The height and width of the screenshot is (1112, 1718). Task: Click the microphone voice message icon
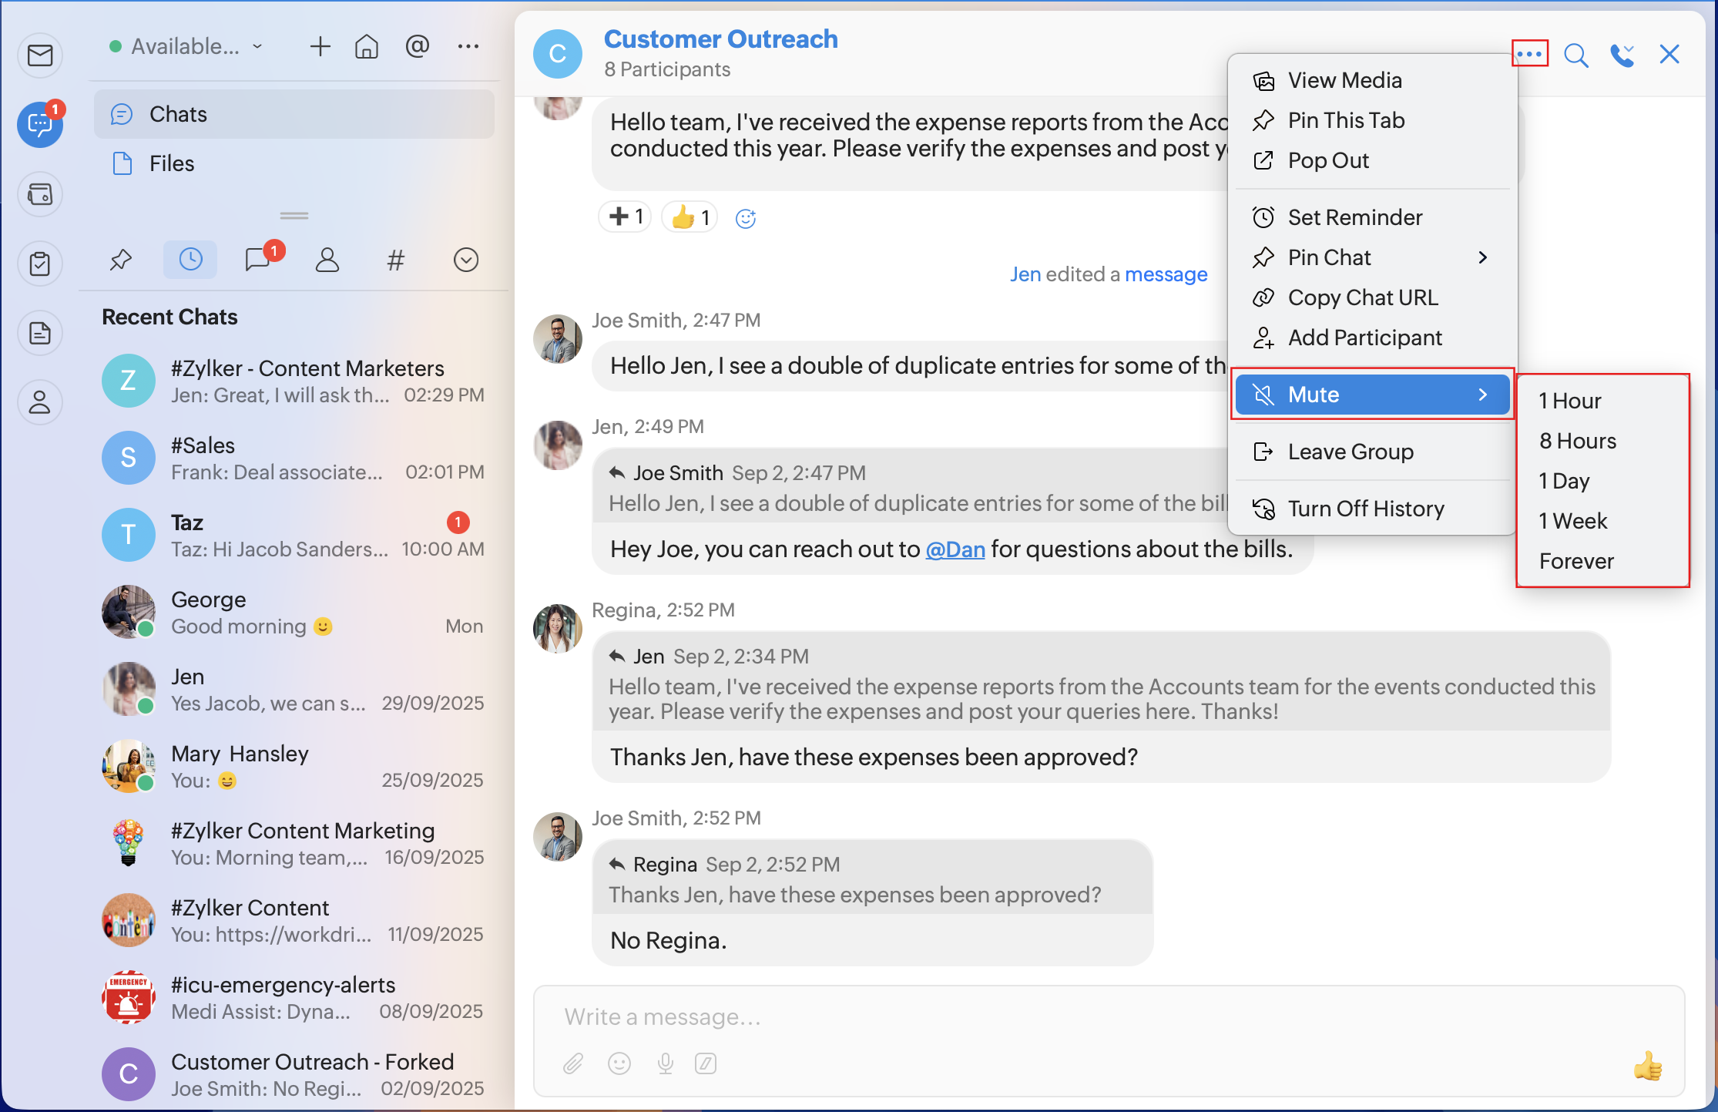click(665, 1063)
